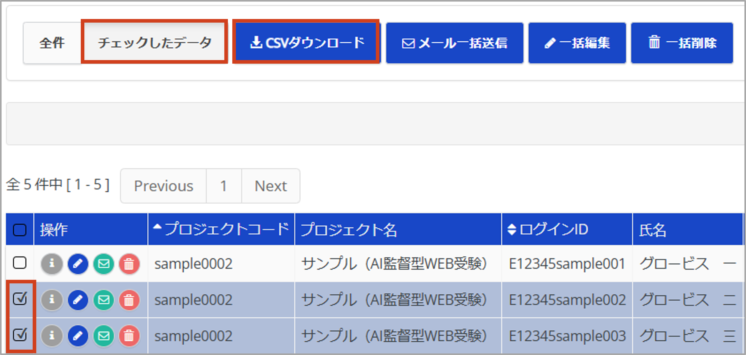This screenshot has height=355, width=746.
Task: Sort by プロジェクトコード column header
Action: coord(221,229)
